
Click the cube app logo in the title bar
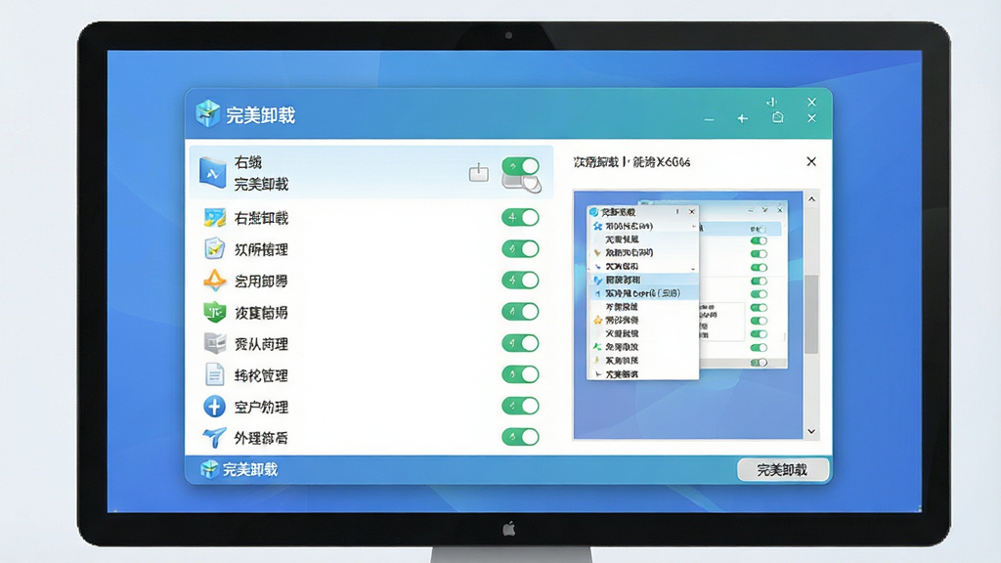pos(207,113)
